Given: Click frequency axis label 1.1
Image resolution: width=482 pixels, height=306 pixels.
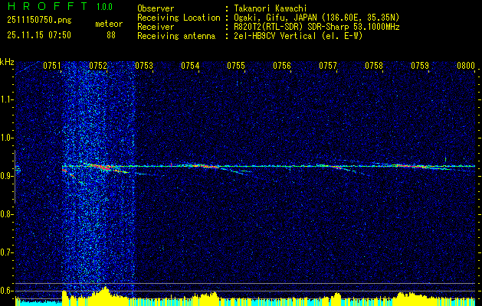Looking at the screenshot, I should (x=7, y=99).
